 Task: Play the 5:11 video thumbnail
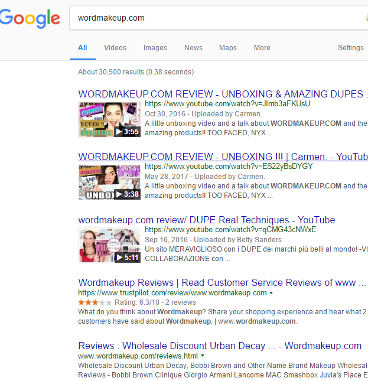(109, 245)
